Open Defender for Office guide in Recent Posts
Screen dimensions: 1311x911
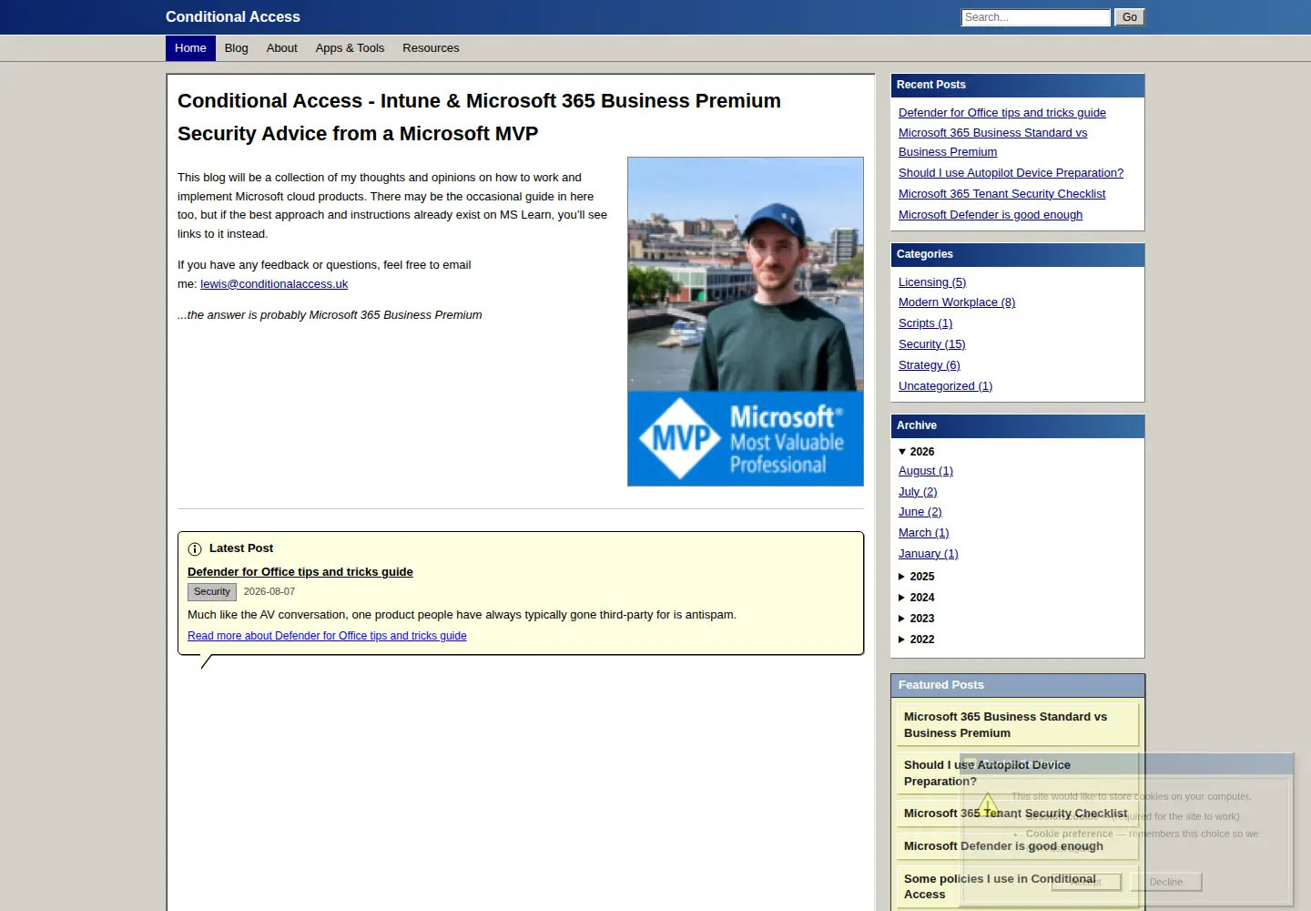tap(1002, 113)
